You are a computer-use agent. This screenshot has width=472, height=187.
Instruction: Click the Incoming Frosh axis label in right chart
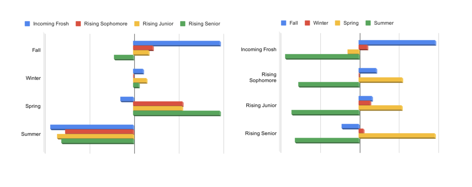(258, 49)
